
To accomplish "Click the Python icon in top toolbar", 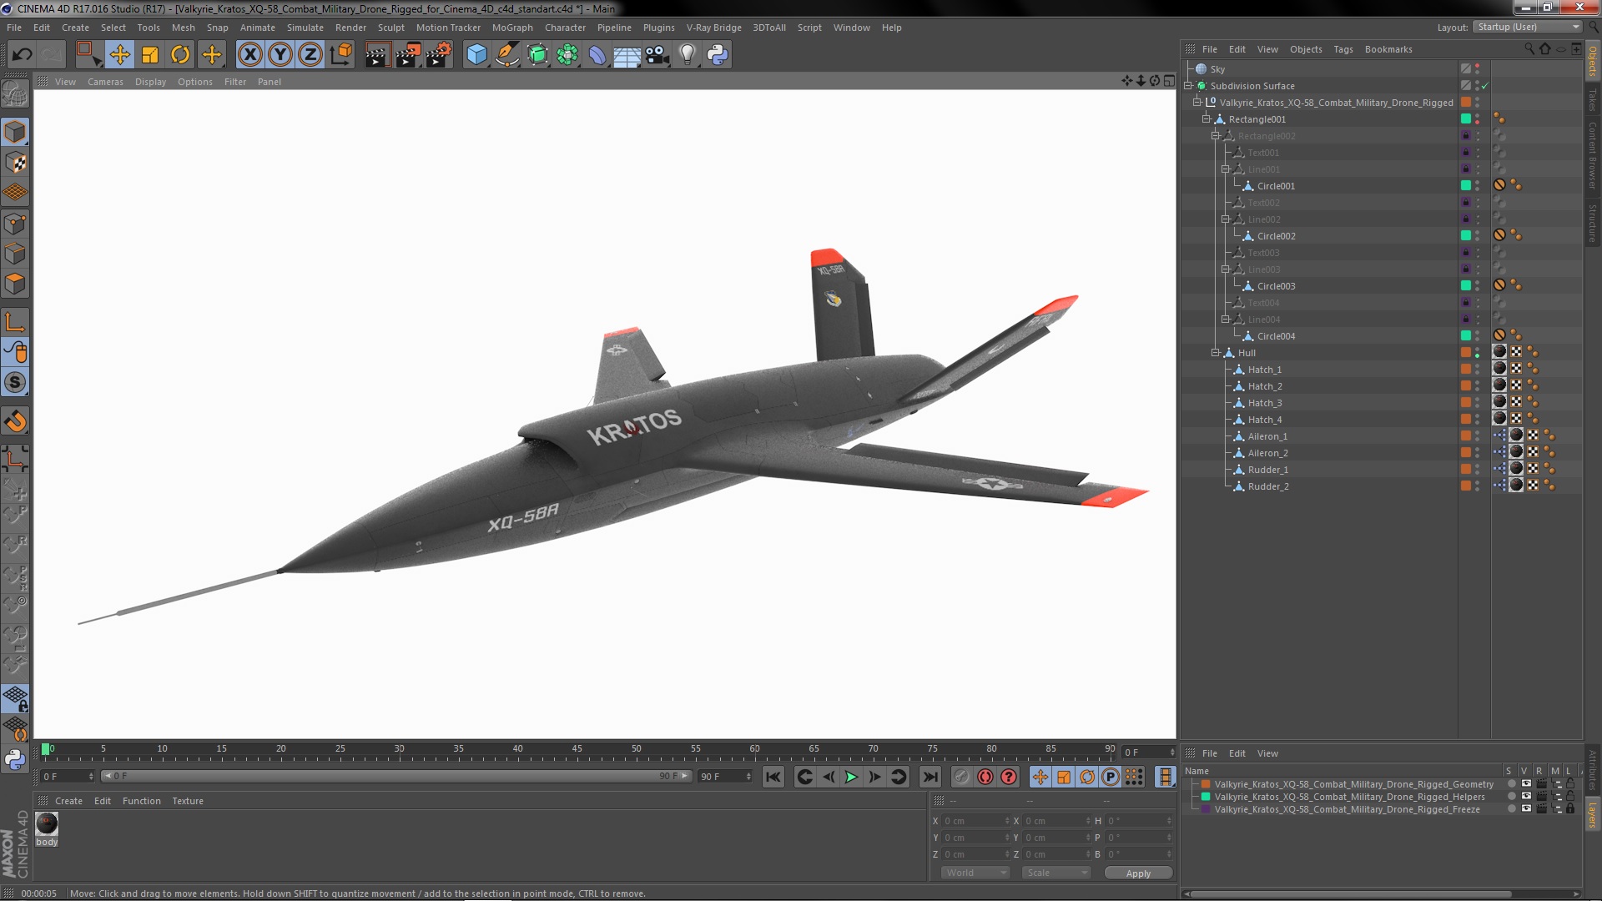I will pyautogui.click(x=718, y=55).
